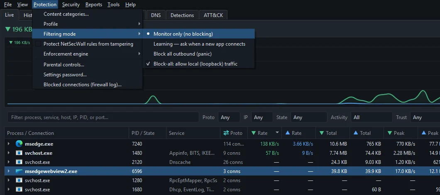Click the green download Peak column header
The width and height of the screenshot is (440, 195).
[x=401, y=133]
